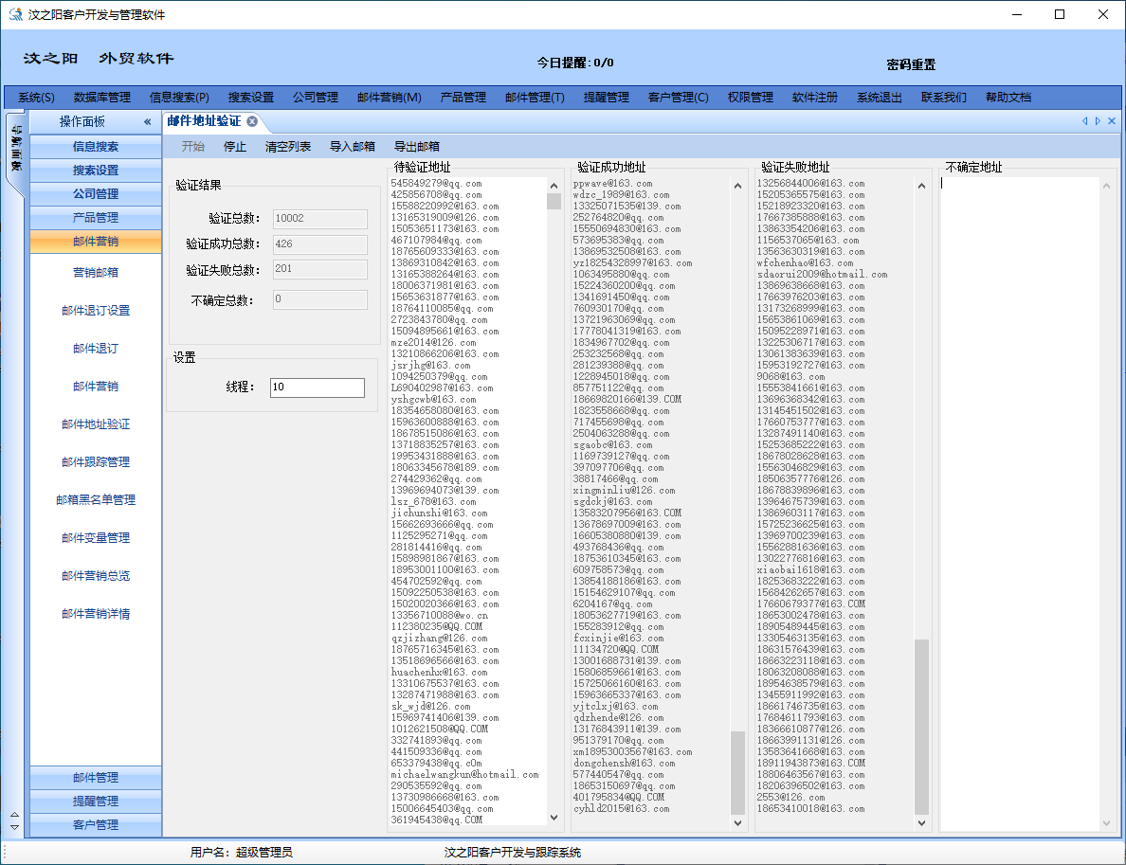Click the left tab-scroll arrow icon
1126x865 pixels.
1084,121
